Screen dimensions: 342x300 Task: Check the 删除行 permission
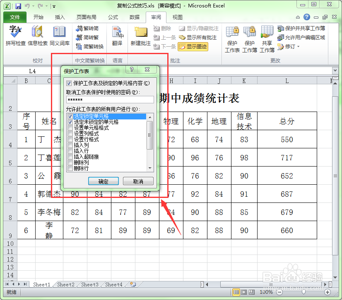click(70, 168)
